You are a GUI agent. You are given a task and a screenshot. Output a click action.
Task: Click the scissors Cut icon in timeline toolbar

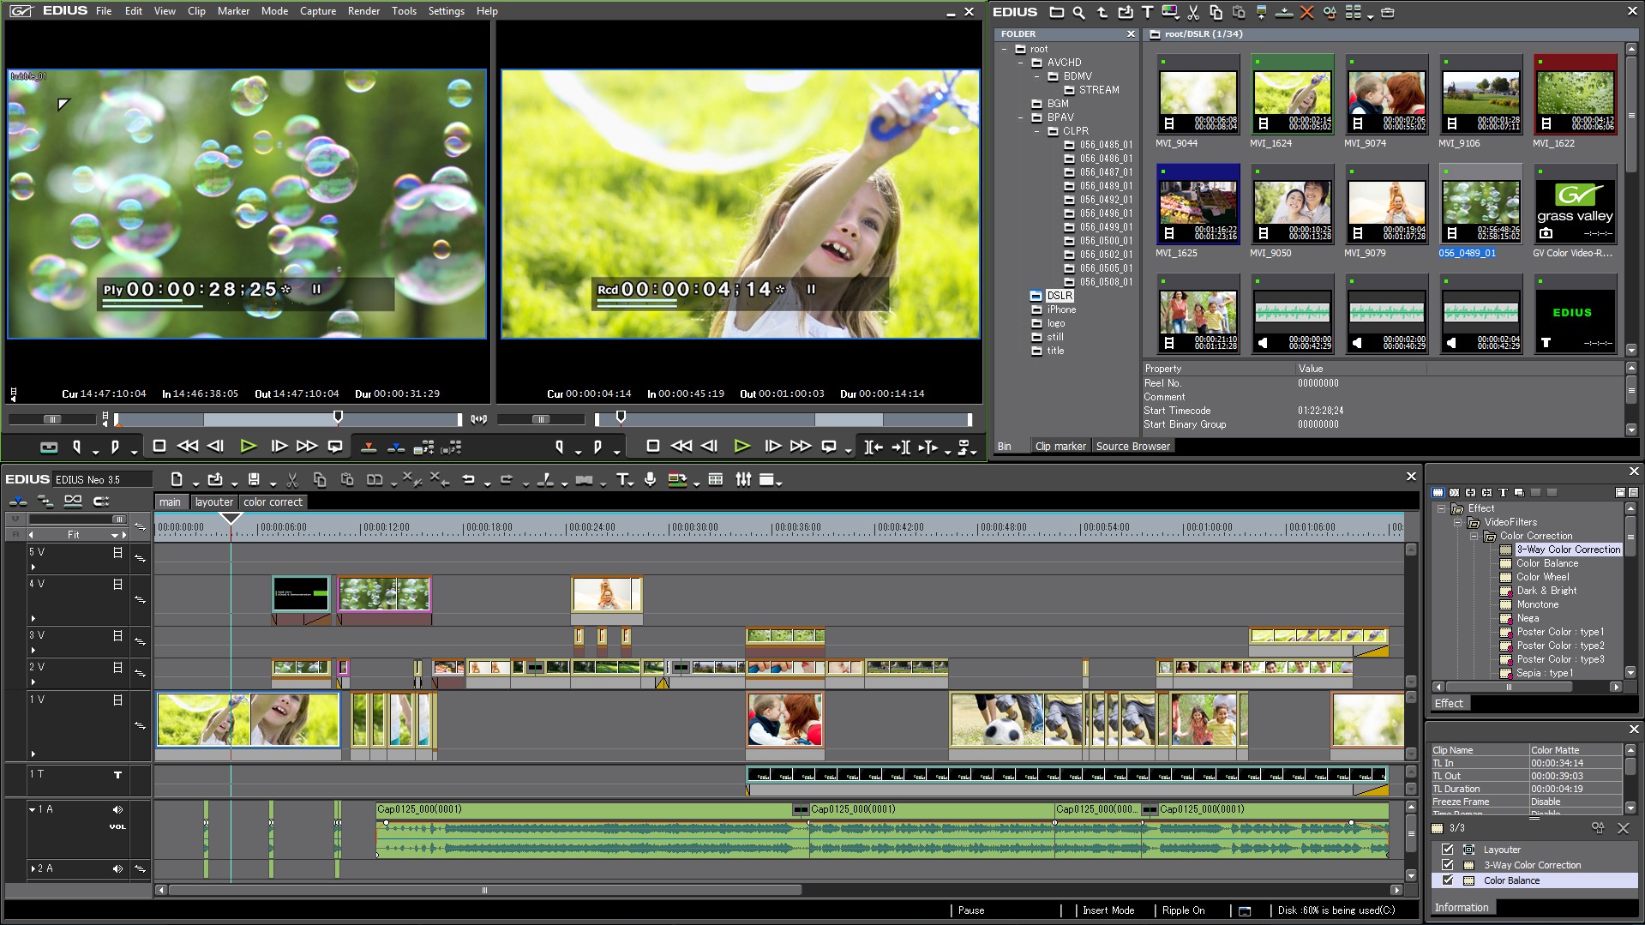pos(292,480)
